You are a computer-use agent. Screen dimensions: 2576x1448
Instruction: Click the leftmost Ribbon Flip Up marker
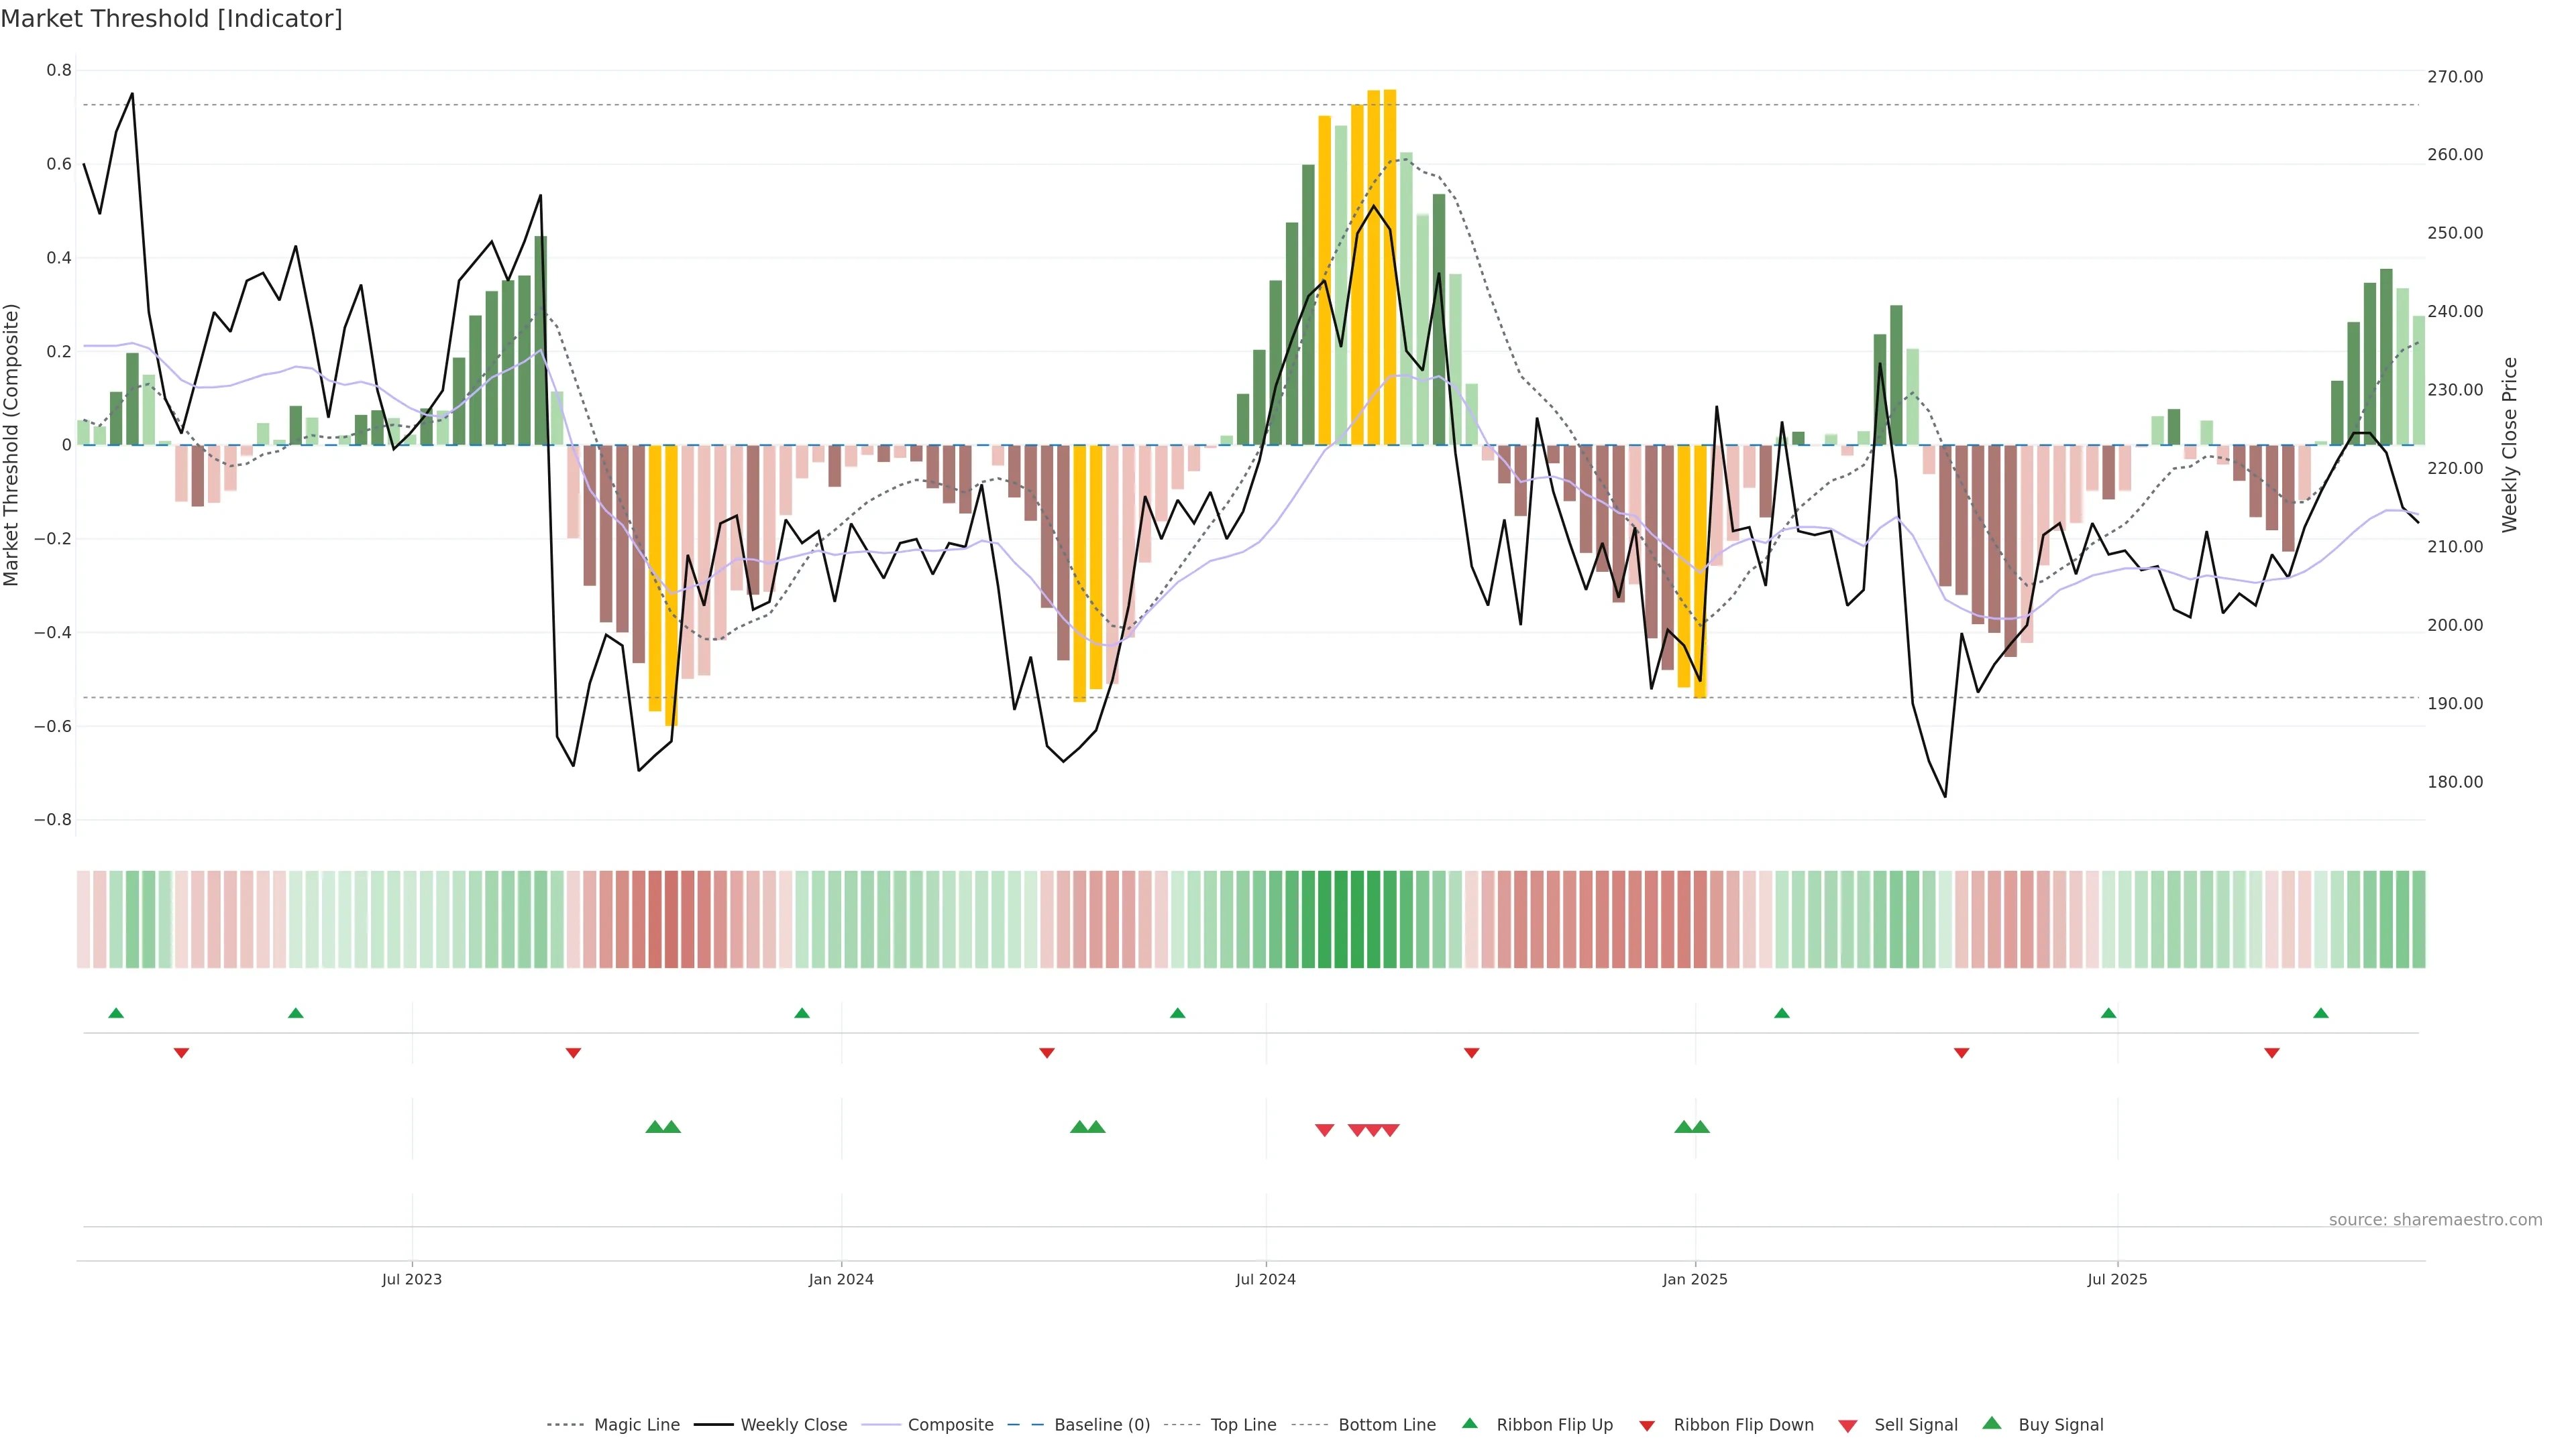116,1014
